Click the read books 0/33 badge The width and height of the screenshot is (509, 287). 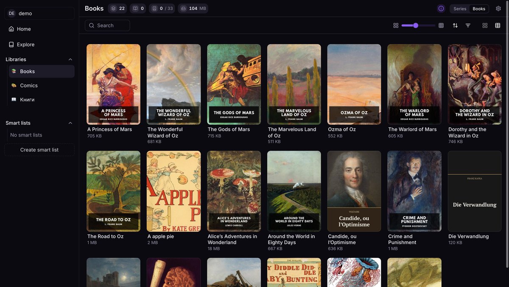click(x=162, y=8)
